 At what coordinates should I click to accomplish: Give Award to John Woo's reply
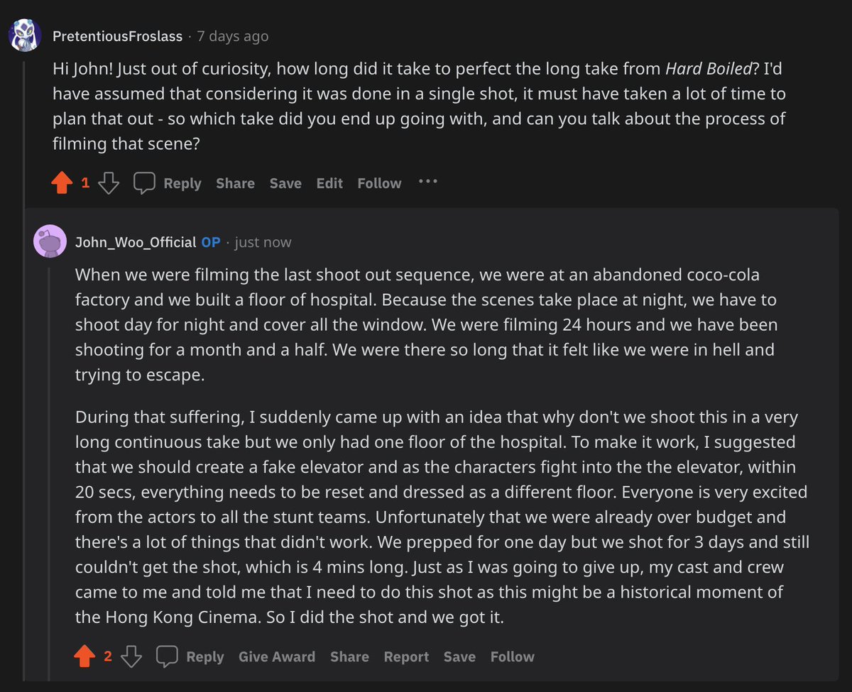(x=277, y=657)
